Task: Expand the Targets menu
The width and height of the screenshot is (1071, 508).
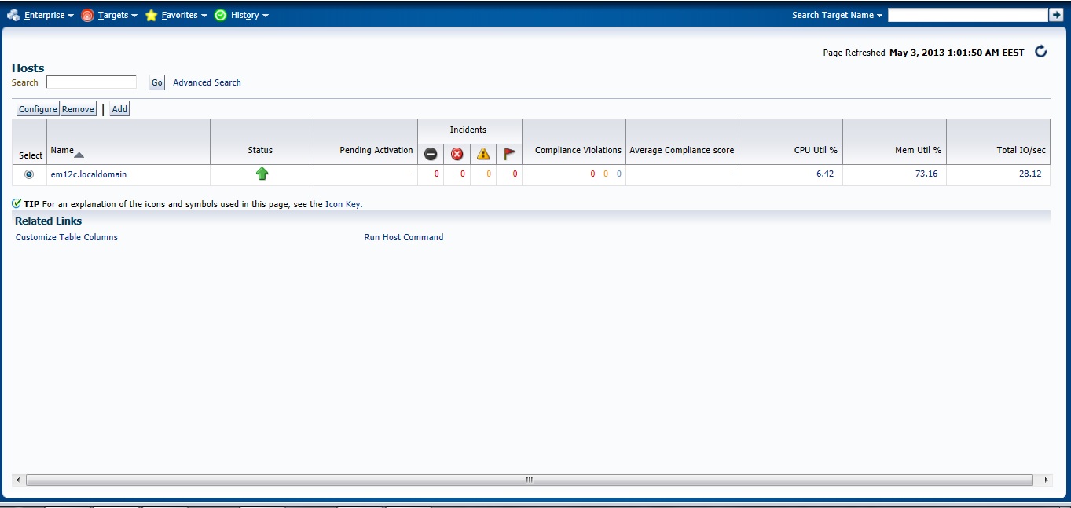Action: pyautogui.click(x=109, y=15)
